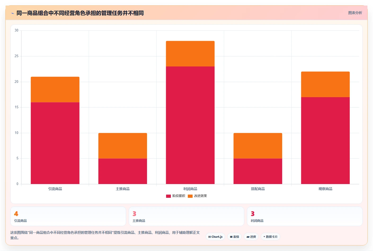
Task: Click the y-axis value 10
Action: [x=16, y=133]
